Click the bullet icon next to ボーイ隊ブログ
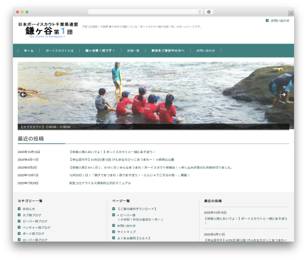 click(x=19, y=234)
